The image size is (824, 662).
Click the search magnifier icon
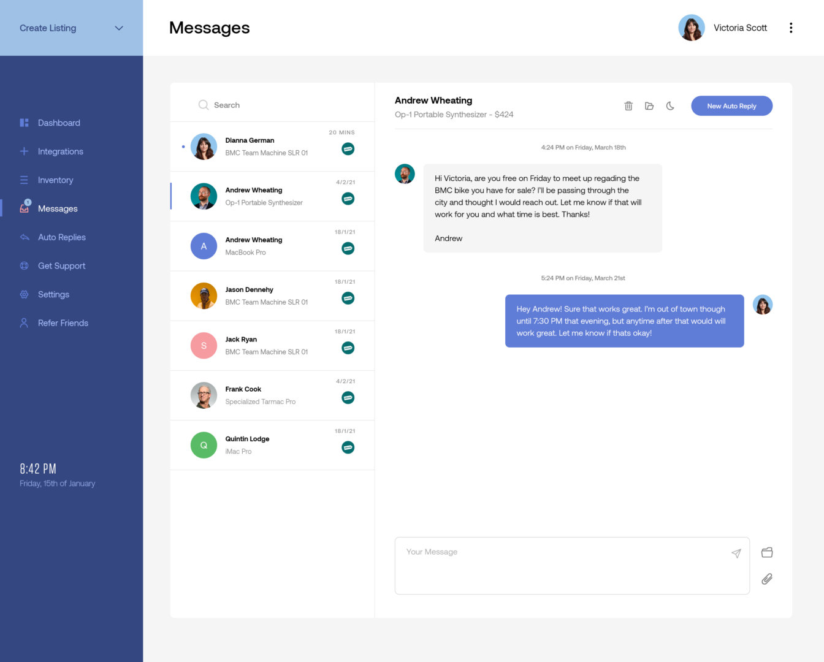pos(204,105)
